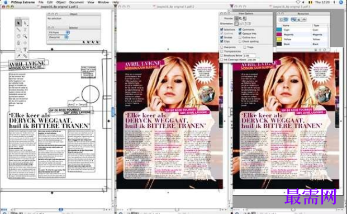Enable the Traps checkbox
Viewport: 347px width, 214px height.
245,47
